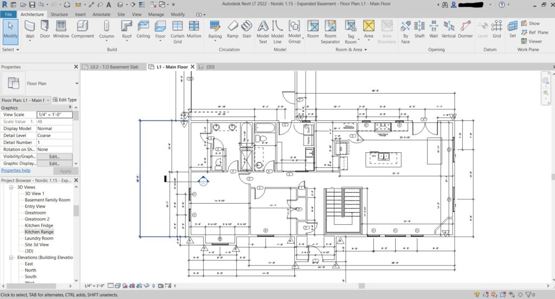Select the Area tool
Screen dimensions: 555x299
click(369, 30)
